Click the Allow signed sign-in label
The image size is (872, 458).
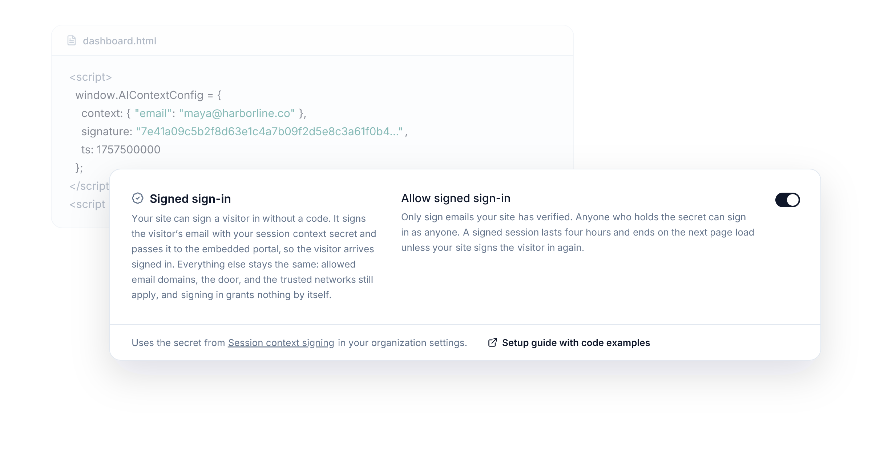point(456,198)
